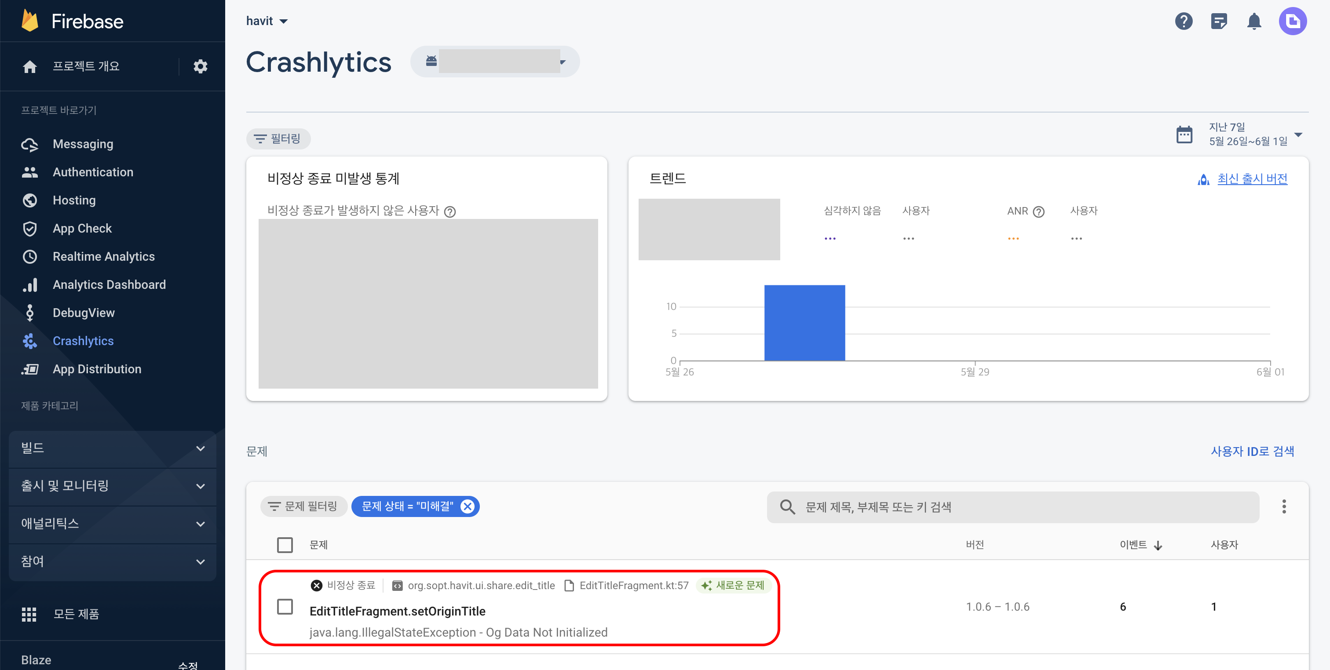Expand the 애널리틱스 category
This screenshot has width=1330, height=670.
tap(113, 524)
